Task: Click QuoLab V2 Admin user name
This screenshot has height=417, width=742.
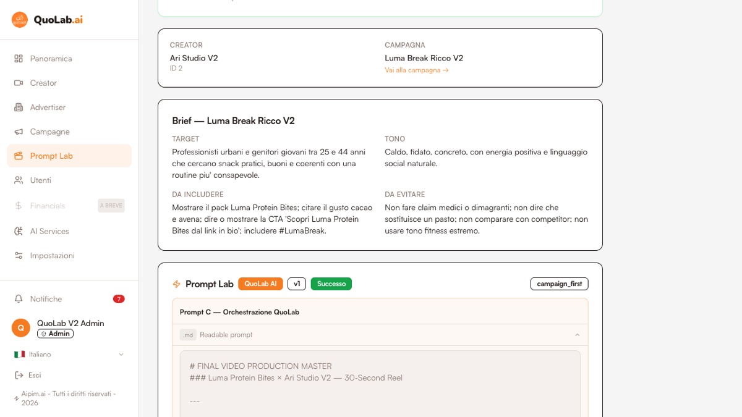Action: pos(70,323)
